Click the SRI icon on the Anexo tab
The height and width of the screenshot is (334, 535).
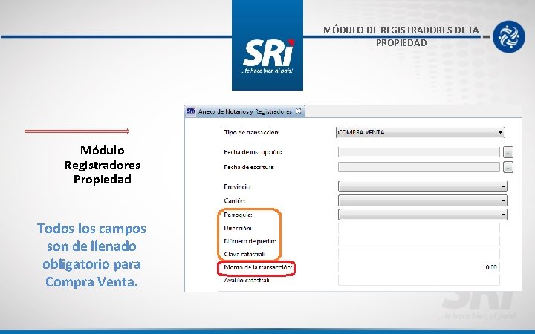[x=191, y=111]
